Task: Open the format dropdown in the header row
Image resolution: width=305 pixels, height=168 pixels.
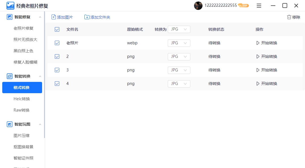Action: tap(179, 29)
